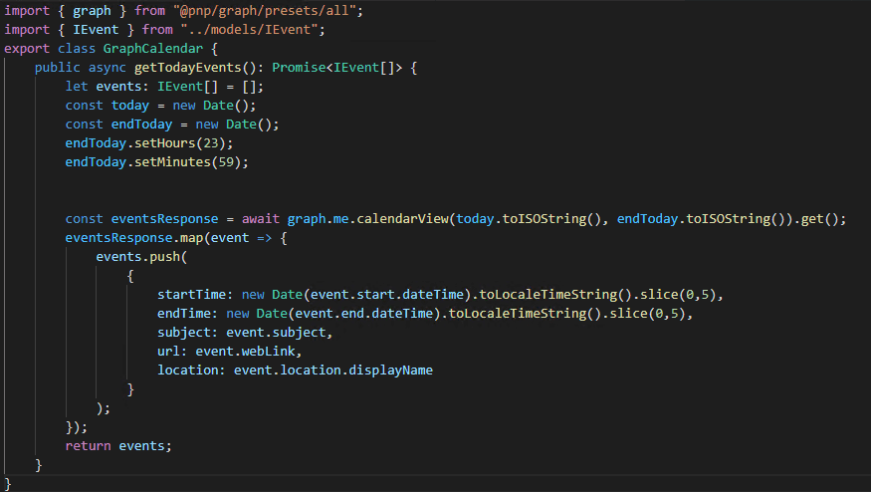Click the "endTime" property key
Viewport: 871px width, 492px height.
pyautogui.click(x=184, y=313)
